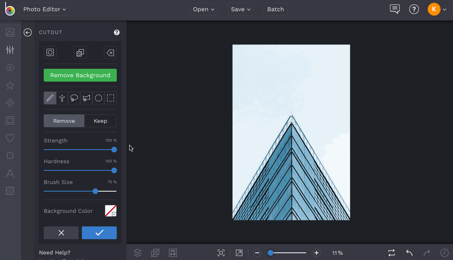
Task: Open the Edit sliders sidebar icon
Action: [x=10, y=50]
